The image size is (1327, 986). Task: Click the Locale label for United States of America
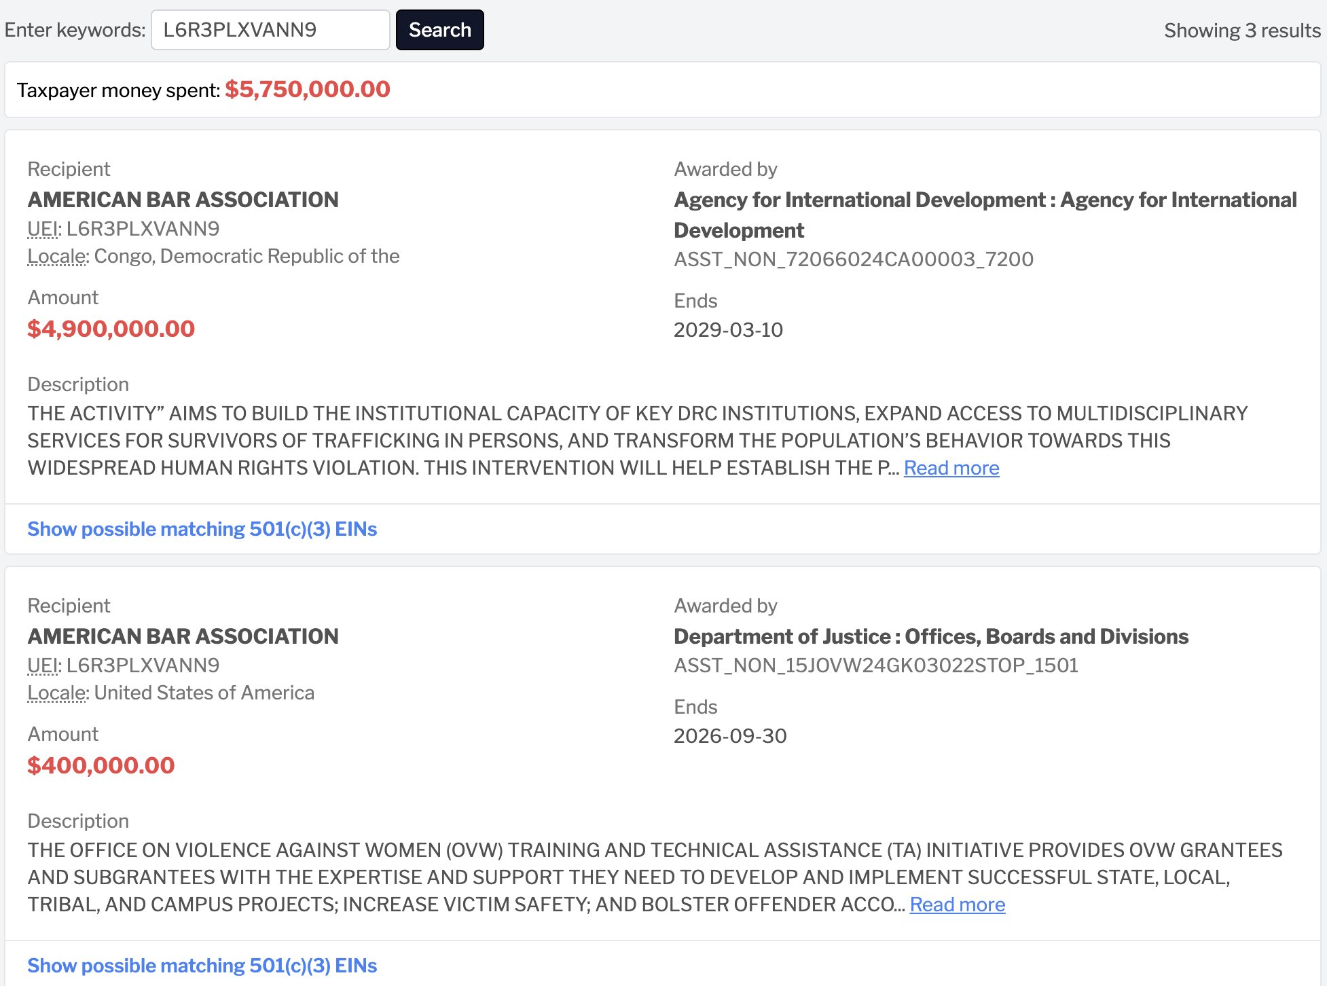(58, 693)
